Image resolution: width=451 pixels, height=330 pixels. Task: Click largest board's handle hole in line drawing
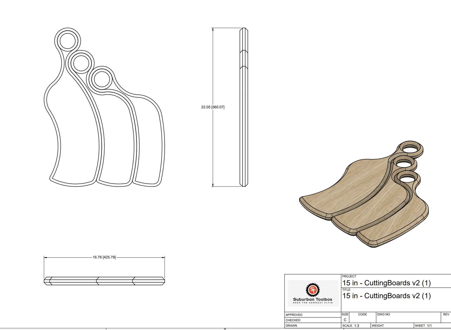68,41
